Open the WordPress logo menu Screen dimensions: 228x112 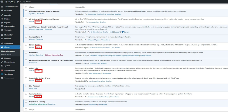(x=2, y=2)
